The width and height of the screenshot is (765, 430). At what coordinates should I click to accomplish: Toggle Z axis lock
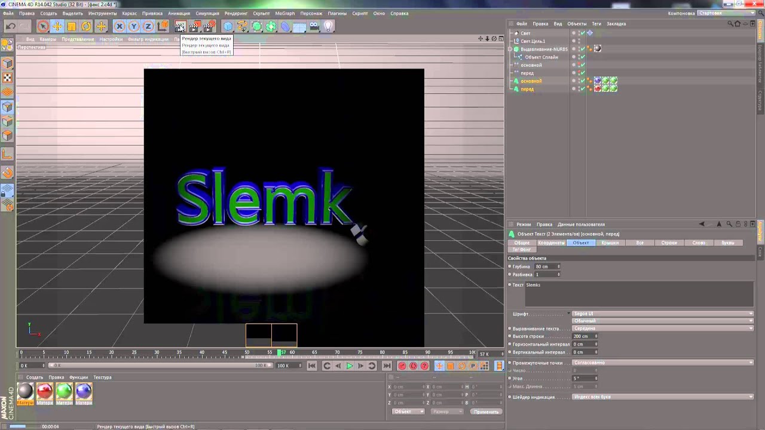point(148,26)
